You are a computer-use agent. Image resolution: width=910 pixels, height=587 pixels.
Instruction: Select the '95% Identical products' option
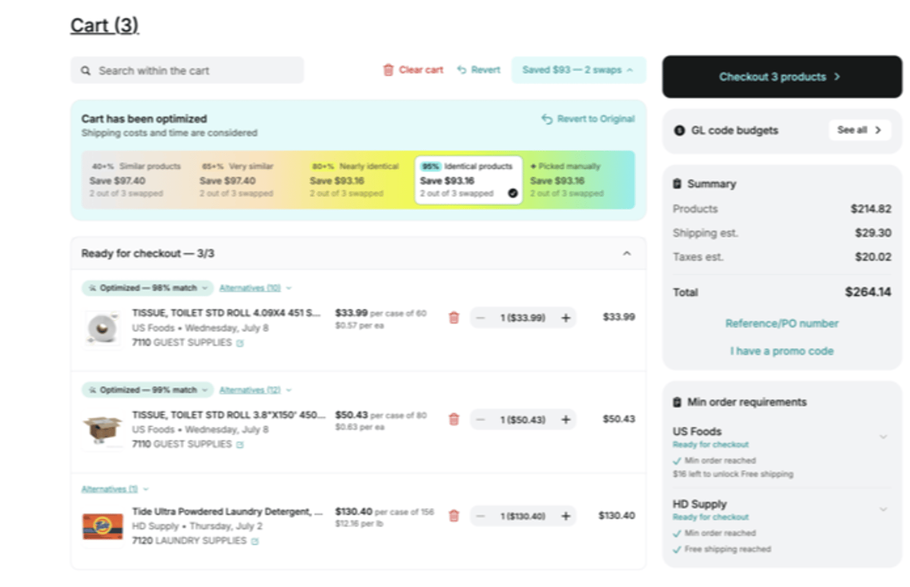468,180
